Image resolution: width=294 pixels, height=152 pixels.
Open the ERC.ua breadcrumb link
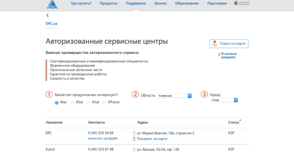[52, 24]
